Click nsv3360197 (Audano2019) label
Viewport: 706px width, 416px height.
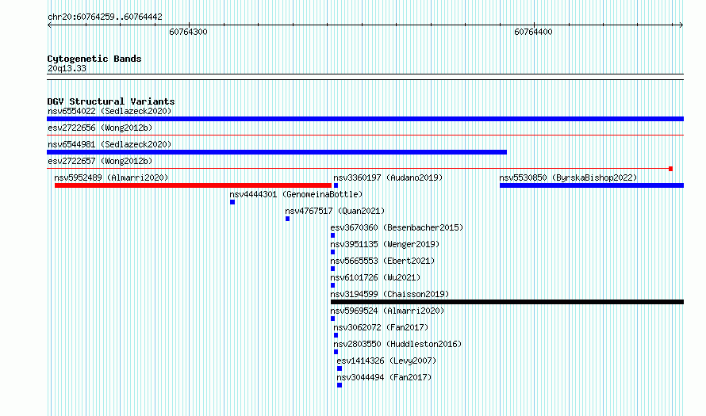click(x=388, y=177)
